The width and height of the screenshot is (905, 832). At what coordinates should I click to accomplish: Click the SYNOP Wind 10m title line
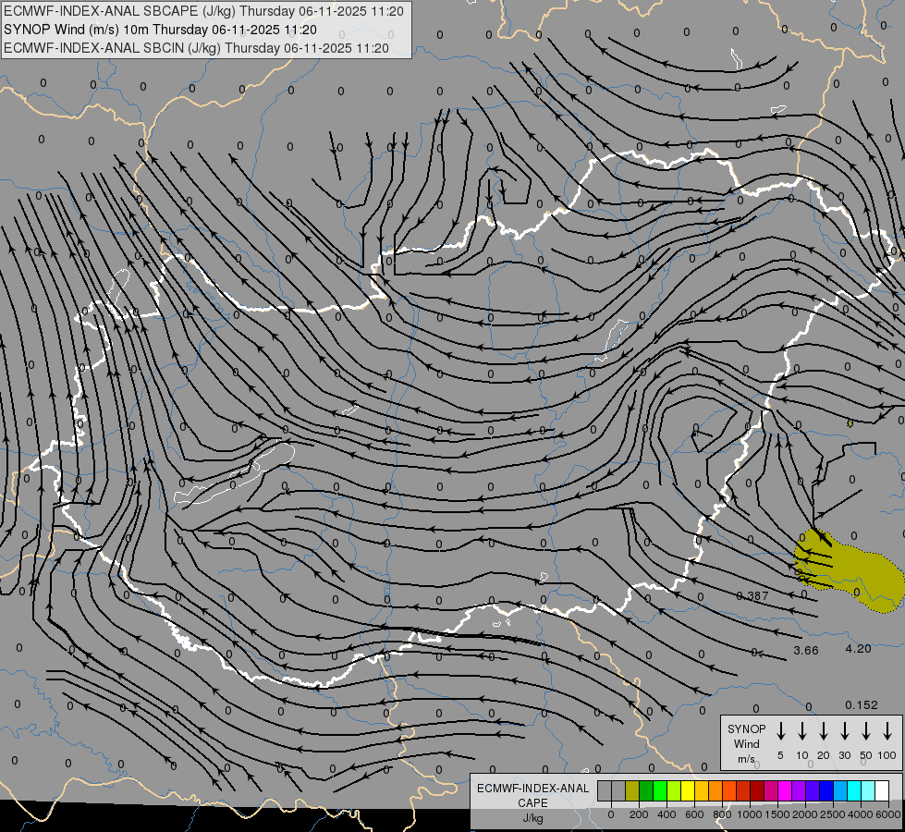[161, 30]
